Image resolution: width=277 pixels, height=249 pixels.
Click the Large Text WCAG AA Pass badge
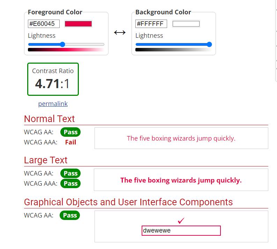70,173
